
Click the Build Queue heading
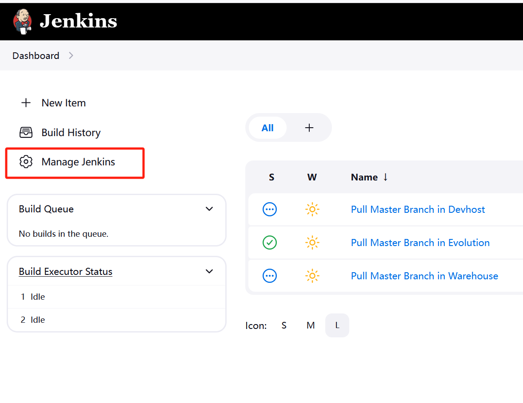(46, 209)
